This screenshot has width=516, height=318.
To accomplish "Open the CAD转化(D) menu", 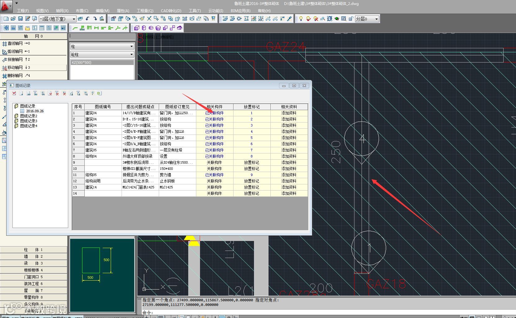I will pyautogui.click(x=171, y=11).
